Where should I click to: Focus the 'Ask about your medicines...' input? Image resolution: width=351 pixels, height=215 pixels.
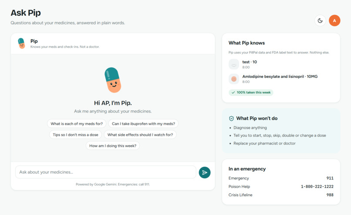pos(106,172)
